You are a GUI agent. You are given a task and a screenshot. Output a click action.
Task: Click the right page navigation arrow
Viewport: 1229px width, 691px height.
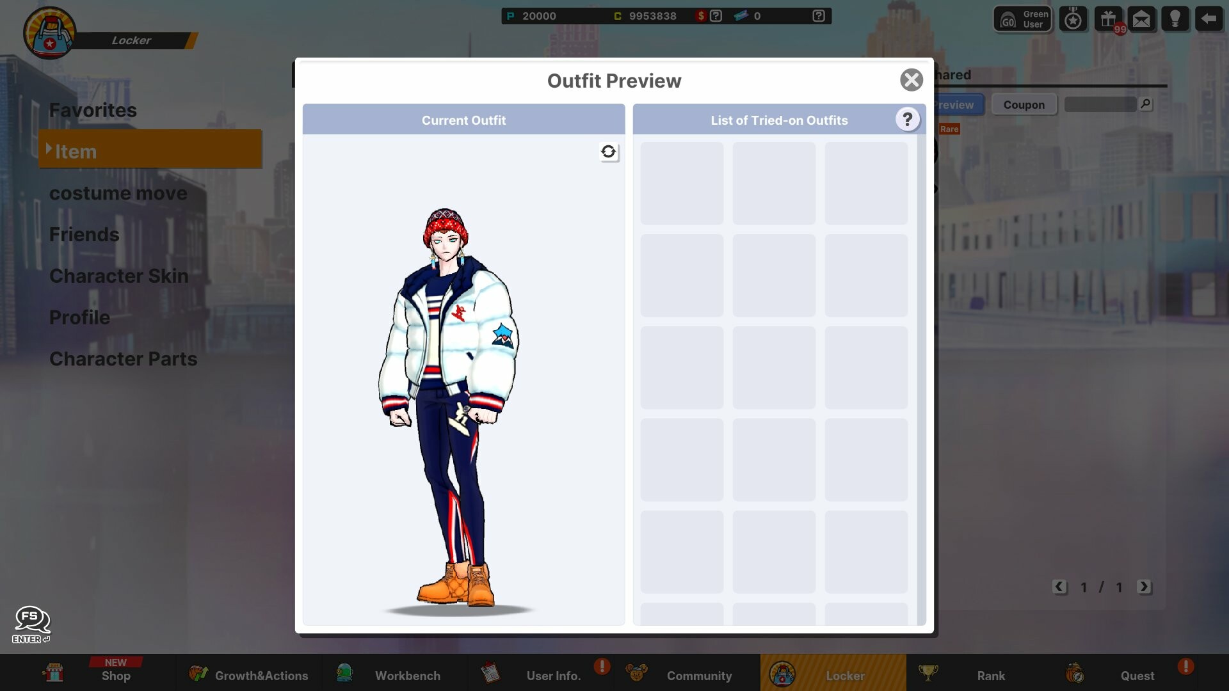coord(1145,587)
